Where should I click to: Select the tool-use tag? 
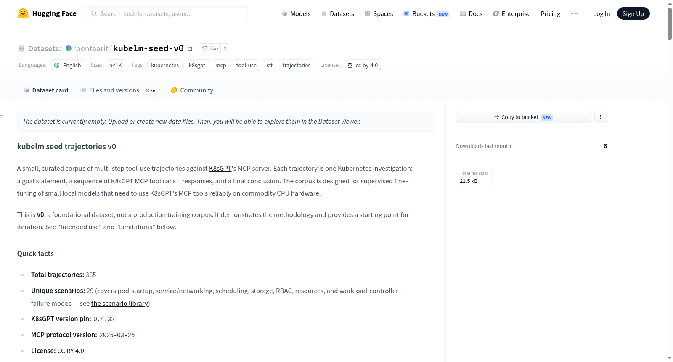[x=246, y=65]
